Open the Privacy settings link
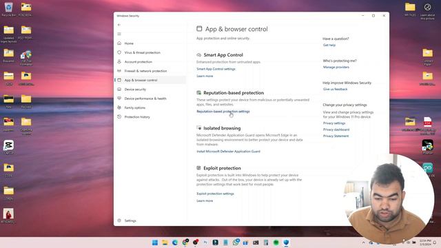The image size is (441, 248). click(x=334, y=123)
